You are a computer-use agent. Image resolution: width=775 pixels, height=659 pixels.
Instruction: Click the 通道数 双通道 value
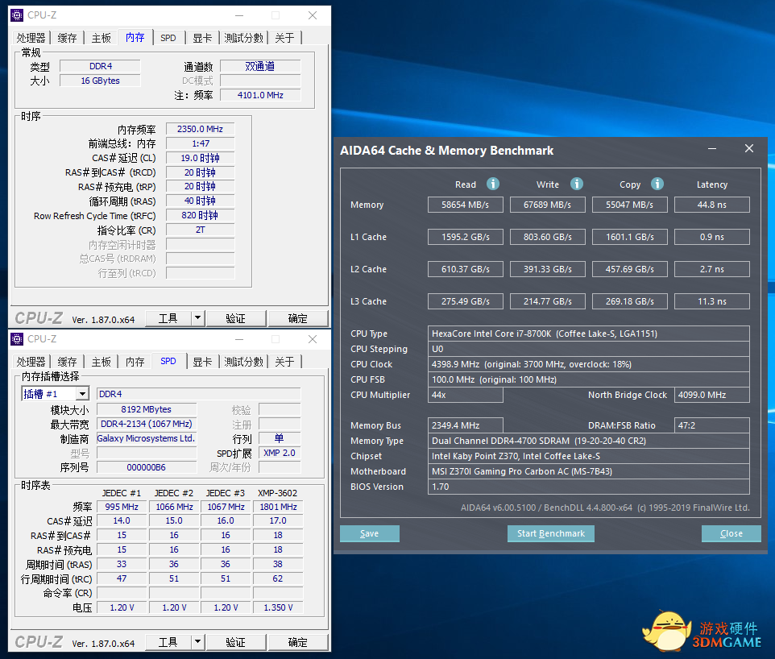260,66
